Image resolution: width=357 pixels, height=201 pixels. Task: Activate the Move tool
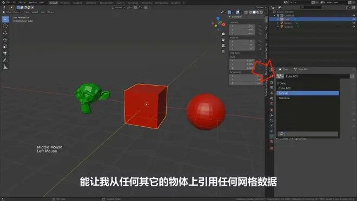point(5,33)
